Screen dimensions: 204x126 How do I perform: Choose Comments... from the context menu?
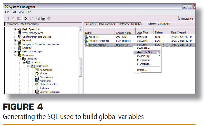coord(144,64)
